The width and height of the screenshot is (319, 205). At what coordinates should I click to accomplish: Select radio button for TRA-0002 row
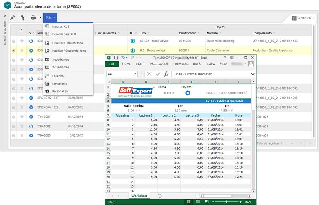[x=13, y=126]
